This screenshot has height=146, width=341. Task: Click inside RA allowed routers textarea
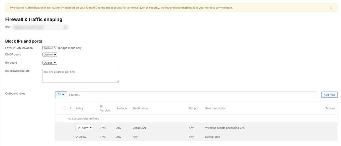81,76
